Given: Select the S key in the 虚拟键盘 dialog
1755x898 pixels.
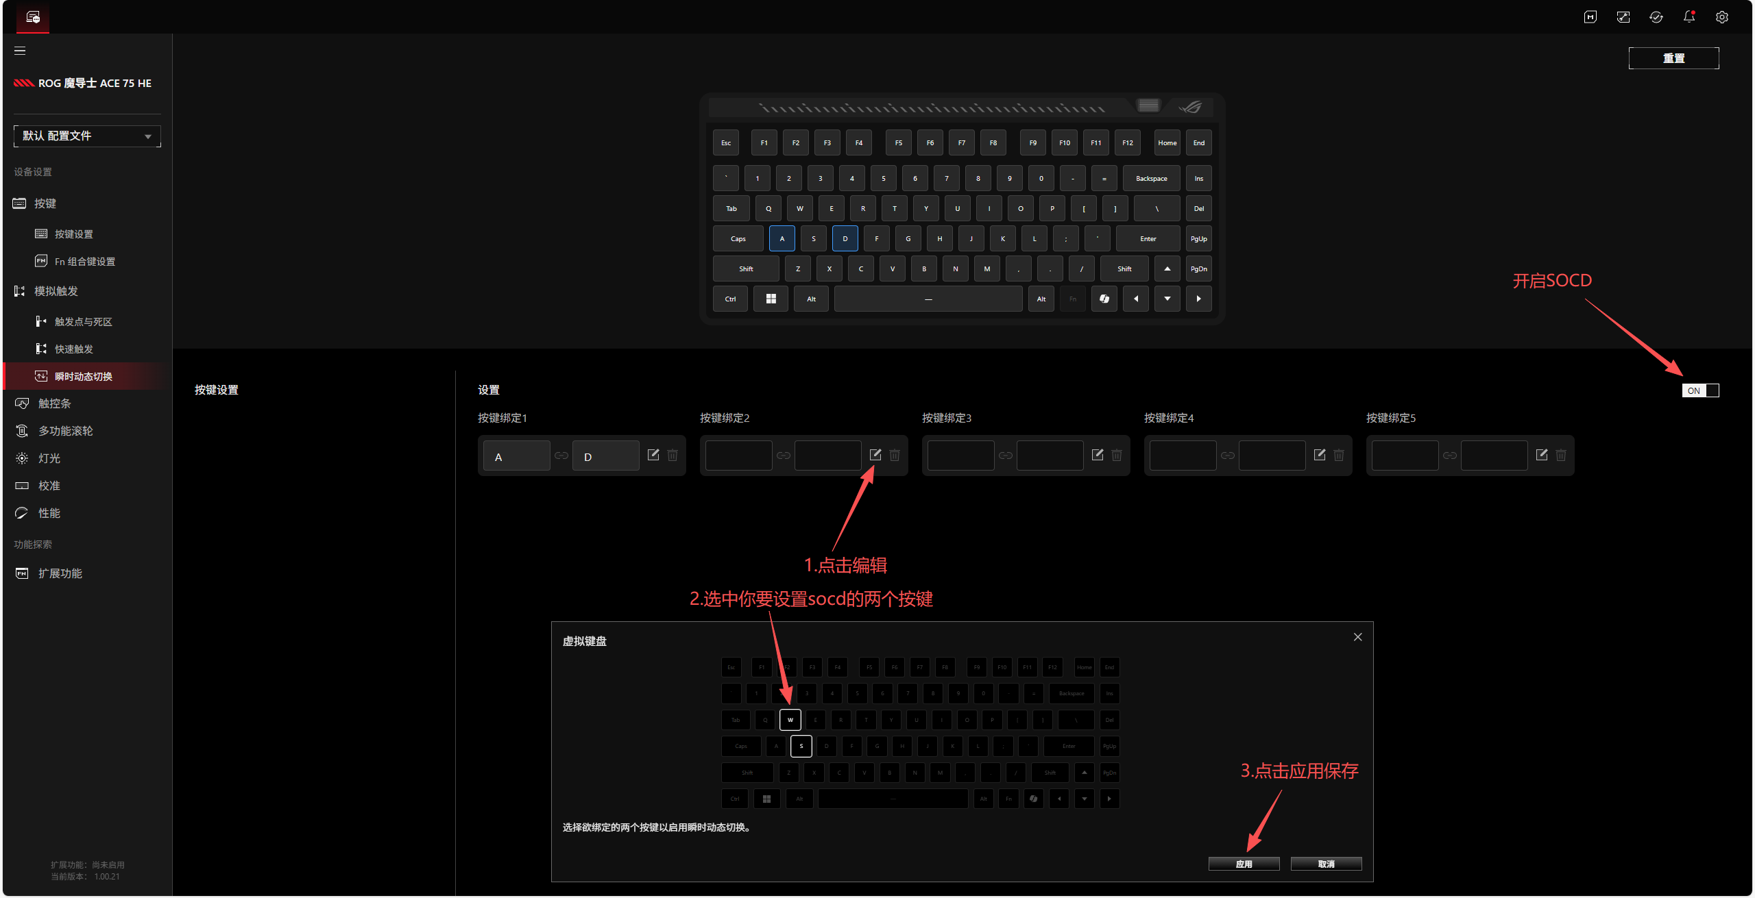Looking at the screenshot, I should tap(801, 746).
